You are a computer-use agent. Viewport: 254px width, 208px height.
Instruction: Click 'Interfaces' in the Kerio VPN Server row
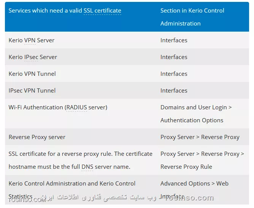tap(174, 40)
